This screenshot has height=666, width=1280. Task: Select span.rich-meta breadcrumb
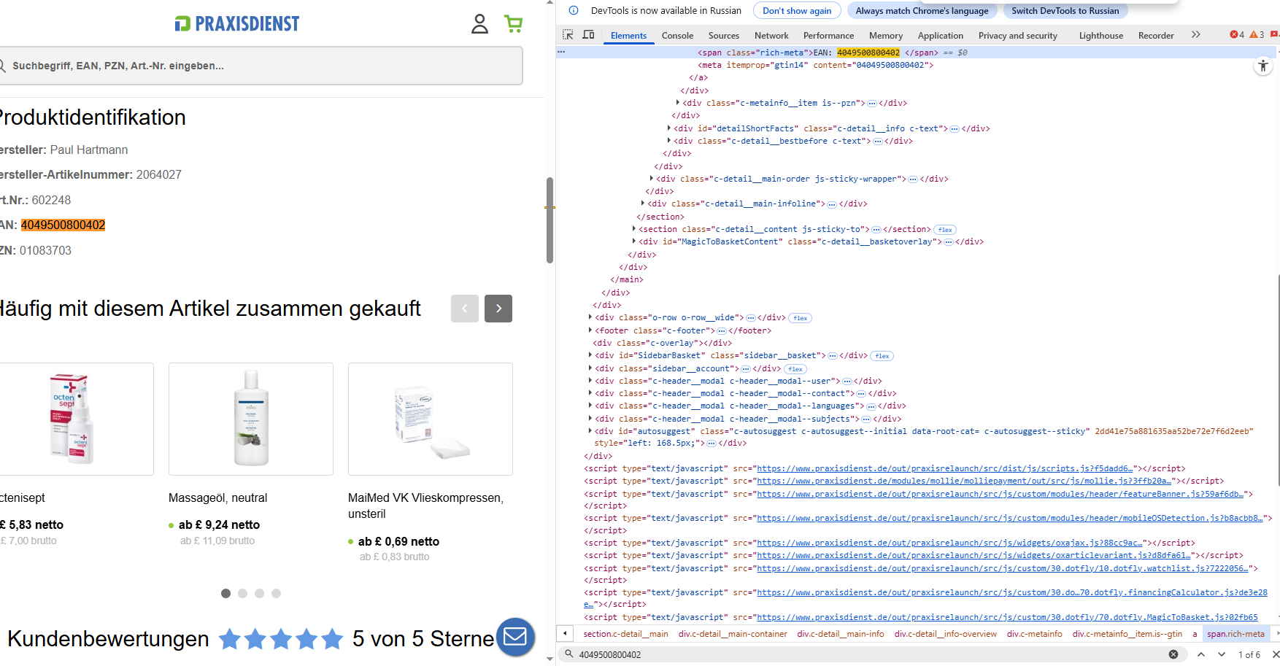[1235, 634]
